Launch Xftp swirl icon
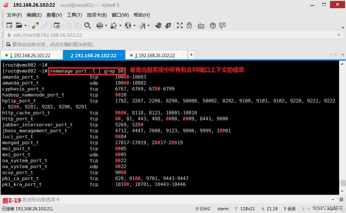 point(158,26)
